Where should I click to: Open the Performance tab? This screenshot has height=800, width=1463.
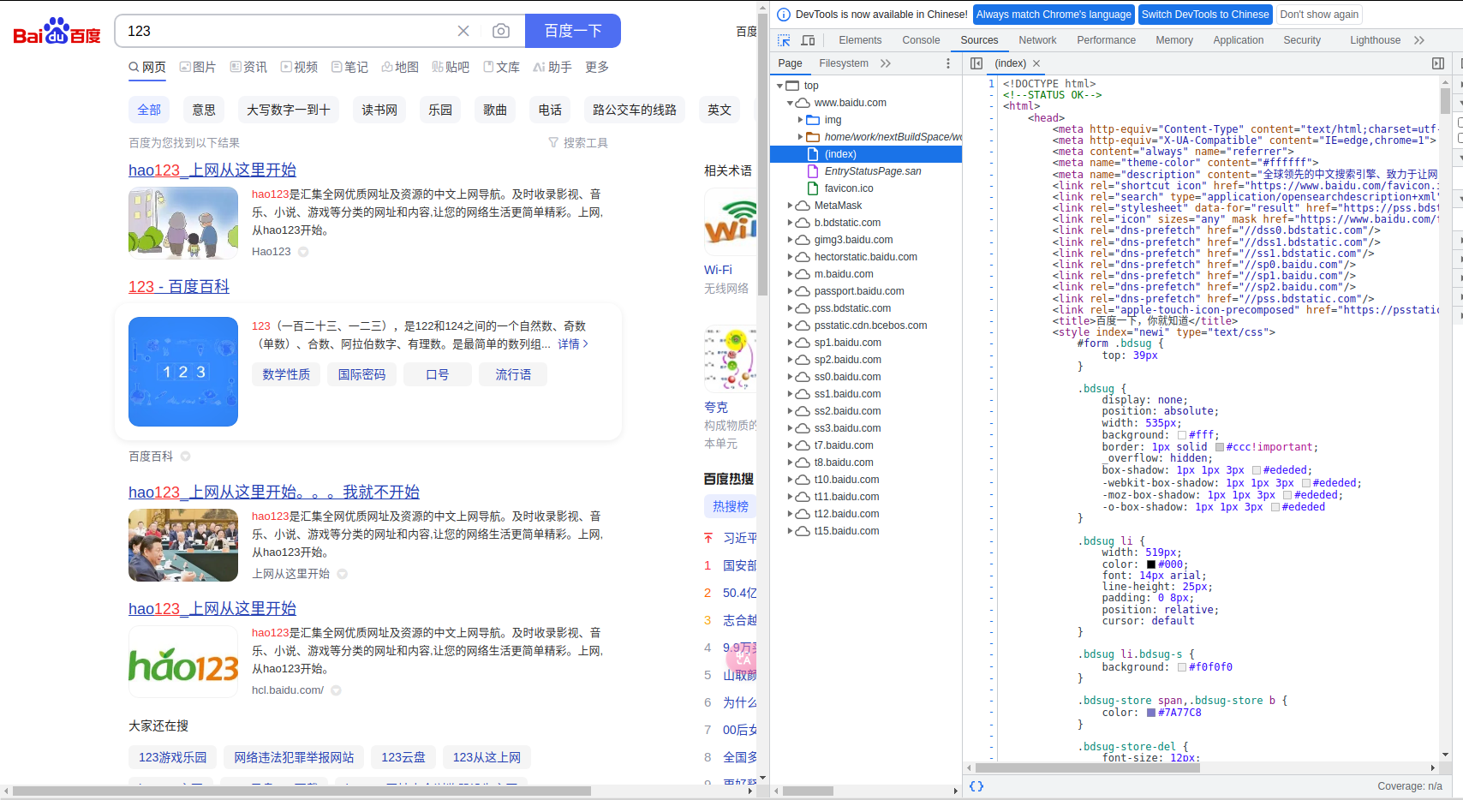pos(1106,40)
